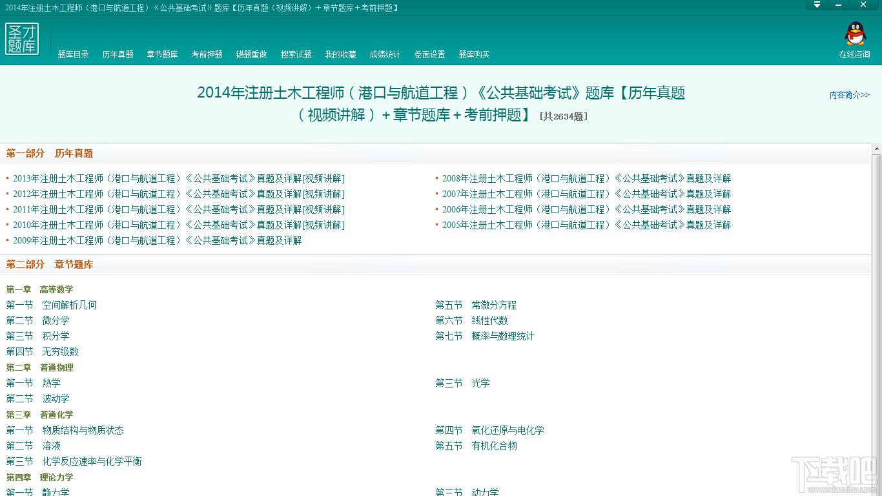Click the 内容简介>> link

pyautogui.click(x=849, y=94)
